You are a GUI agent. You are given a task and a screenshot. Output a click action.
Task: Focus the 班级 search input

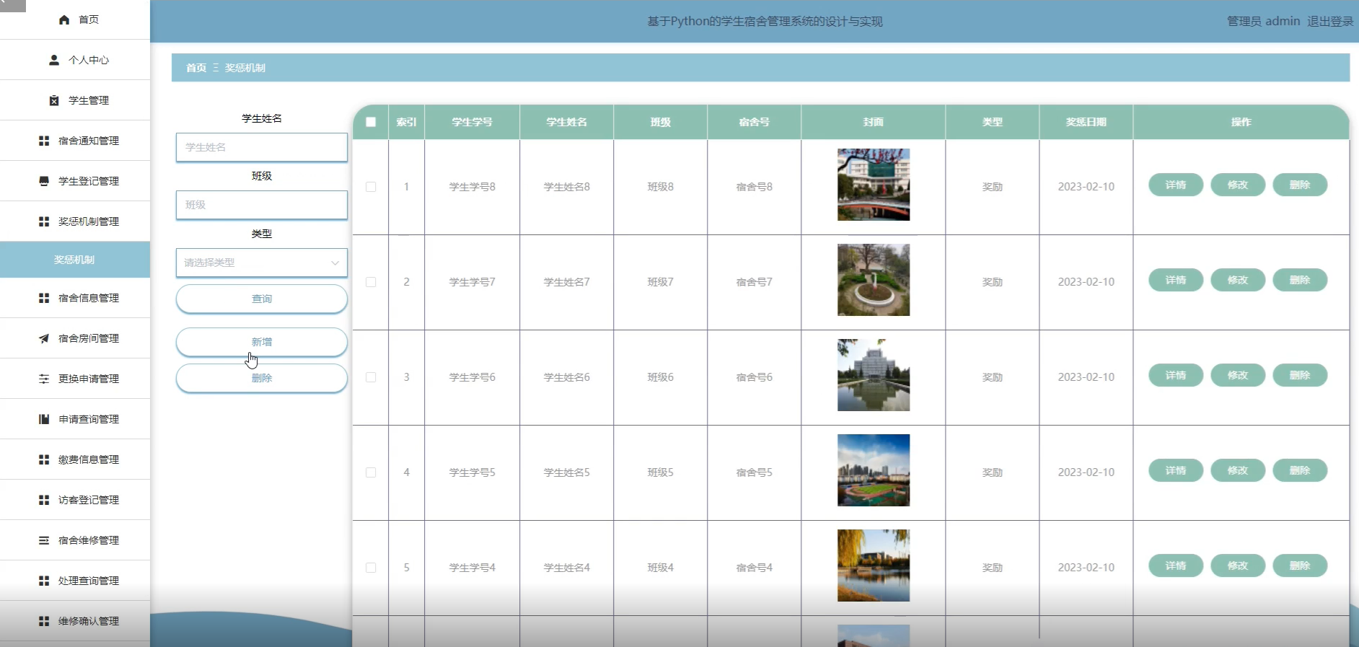click(262, 205)
